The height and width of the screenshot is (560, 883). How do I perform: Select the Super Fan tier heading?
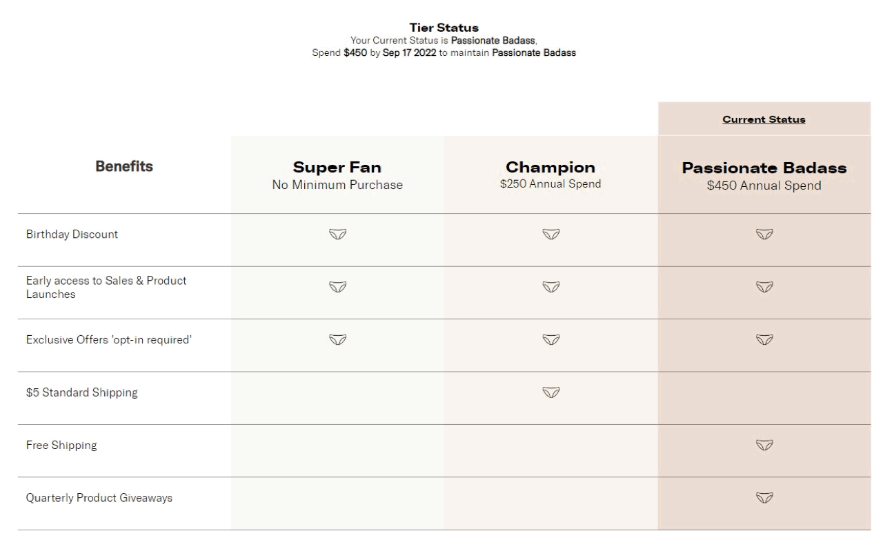pos(337,168)
